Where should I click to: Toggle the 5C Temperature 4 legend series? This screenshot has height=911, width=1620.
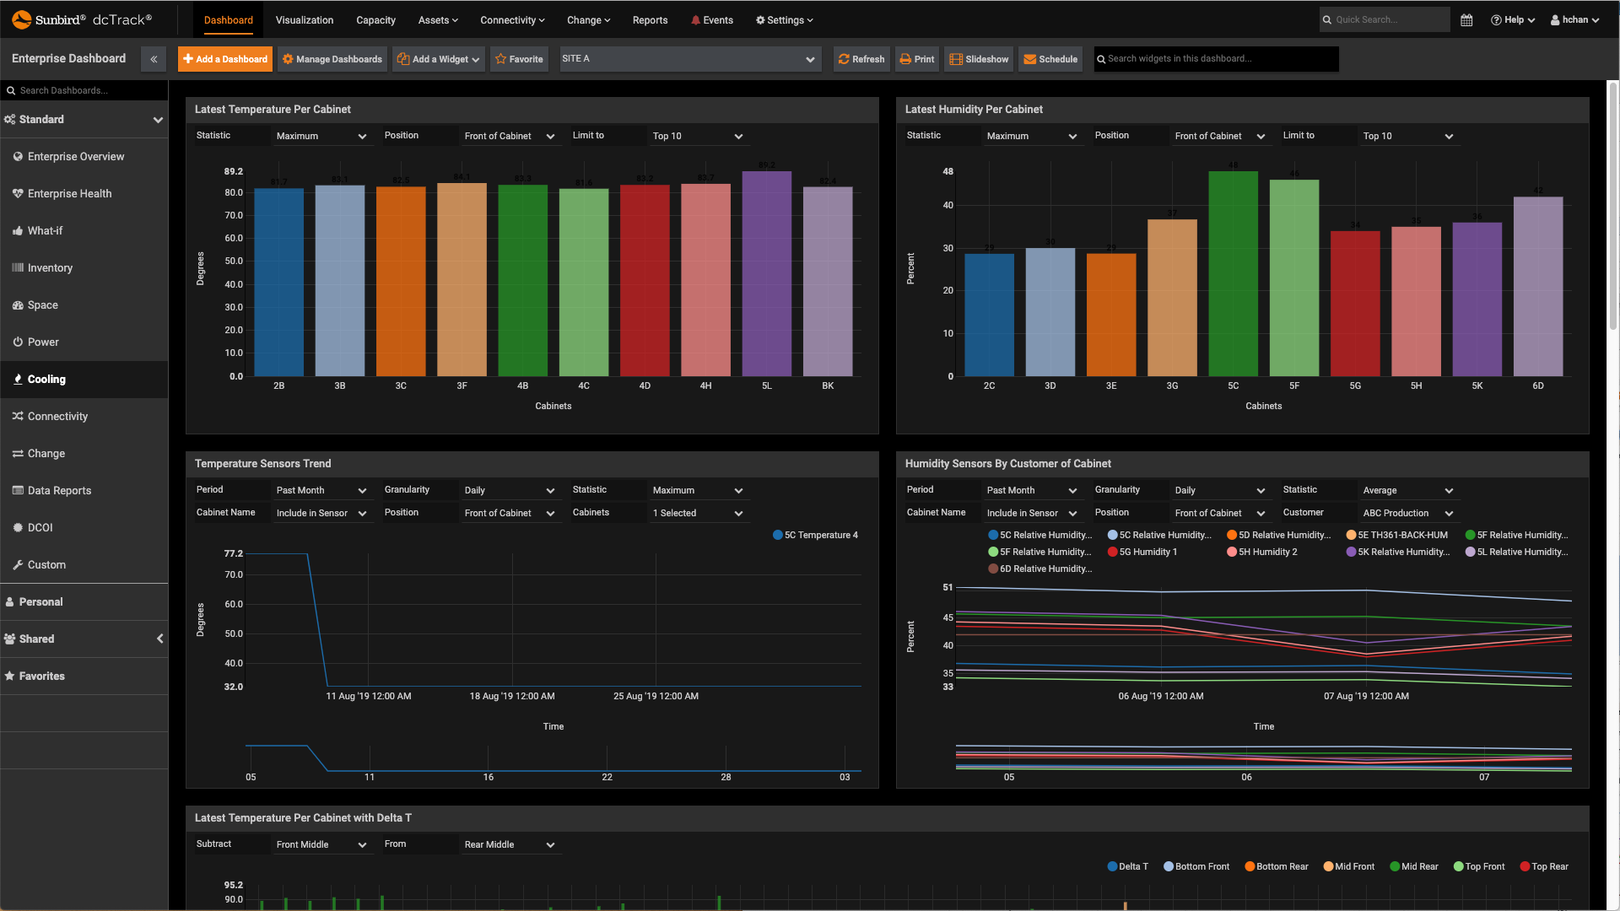[815, 535]
